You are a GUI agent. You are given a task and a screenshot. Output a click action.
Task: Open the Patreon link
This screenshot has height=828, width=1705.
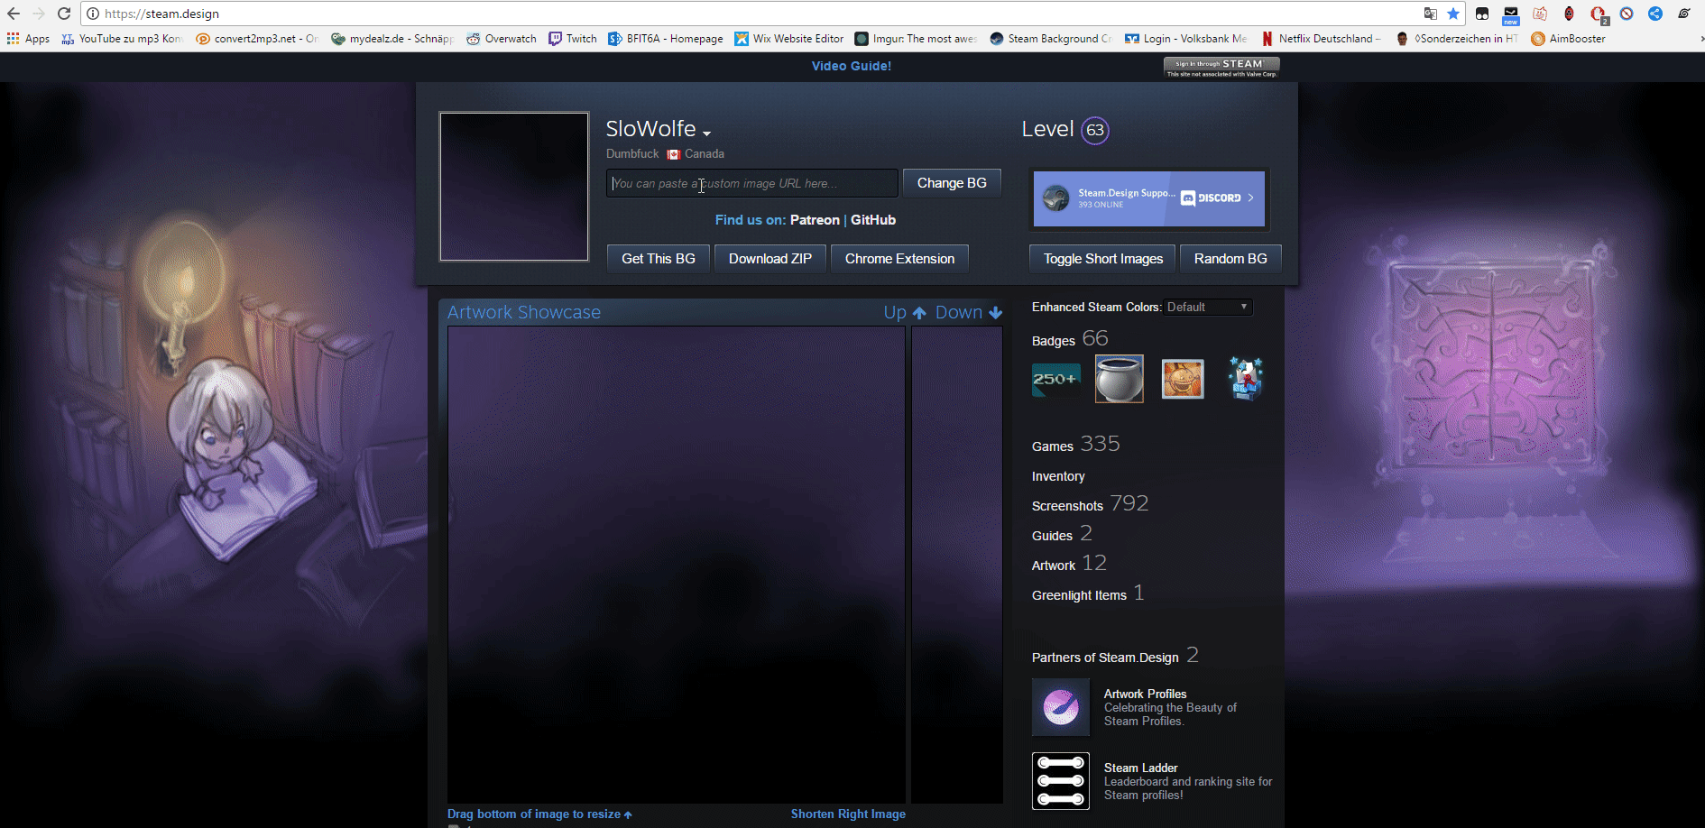click(x=815, y=220)
